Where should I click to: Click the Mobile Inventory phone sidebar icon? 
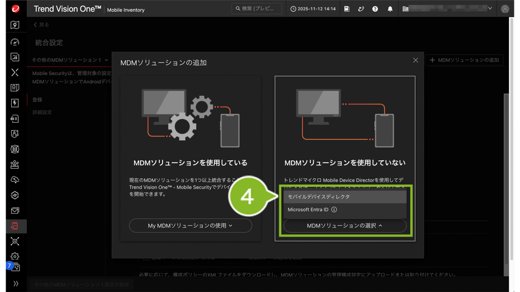tap(15, 226)
